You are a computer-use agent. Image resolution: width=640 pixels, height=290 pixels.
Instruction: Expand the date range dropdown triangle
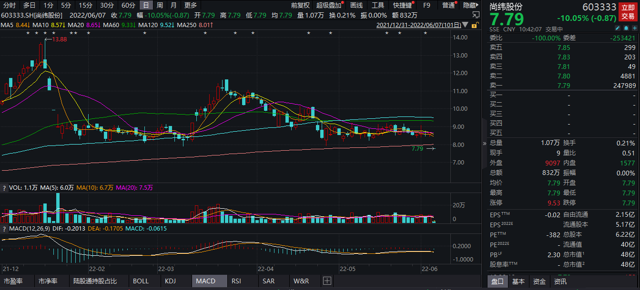pos(466,25)
